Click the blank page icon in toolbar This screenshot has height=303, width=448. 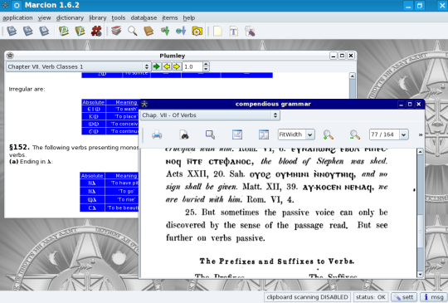[x=217, y=31]
